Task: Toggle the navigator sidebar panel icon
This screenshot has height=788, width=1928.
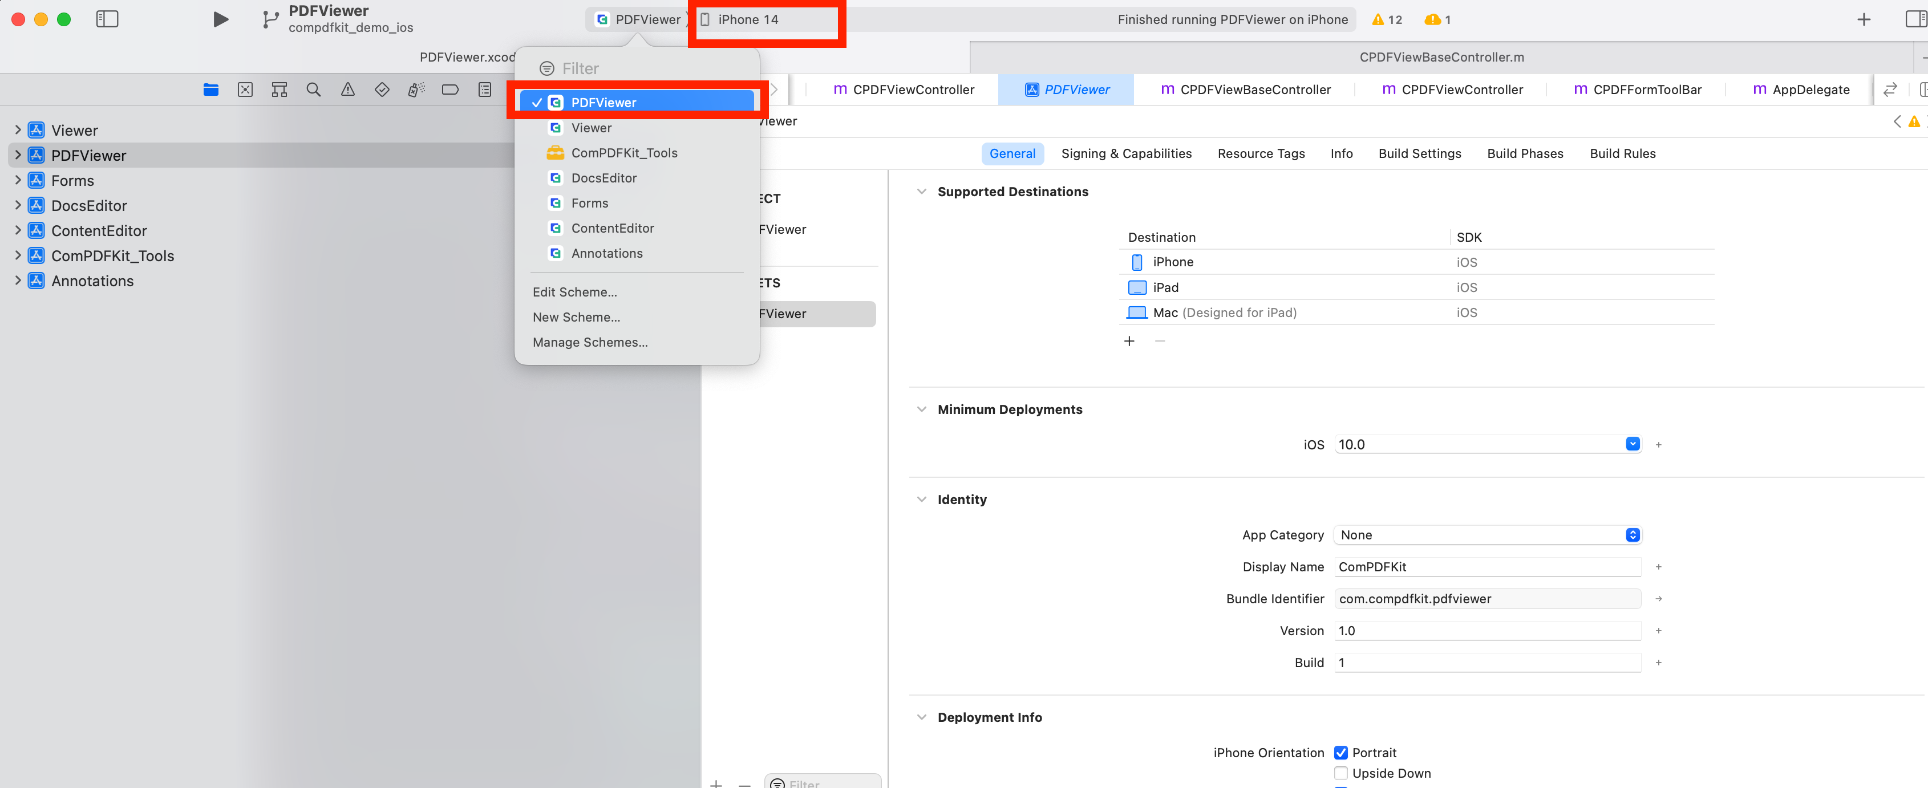Action: click(x=107, y=19)
